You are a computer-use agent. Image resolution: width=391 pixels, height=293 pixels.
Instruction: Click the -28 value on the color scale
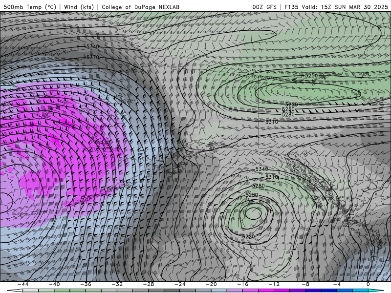click(149, 284)
